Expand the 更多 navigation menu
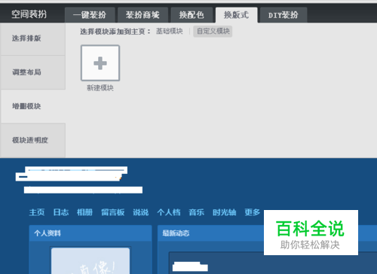 click(253, 212)
